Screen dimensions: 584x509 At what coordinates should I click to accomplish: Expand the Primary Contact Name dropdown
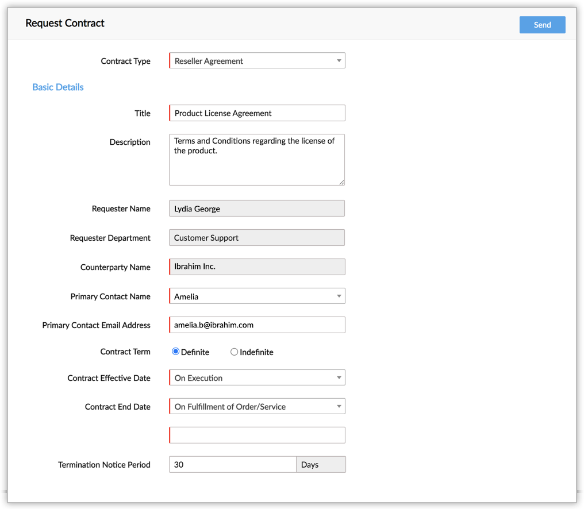pyautogui.click(x=257, y=296)
